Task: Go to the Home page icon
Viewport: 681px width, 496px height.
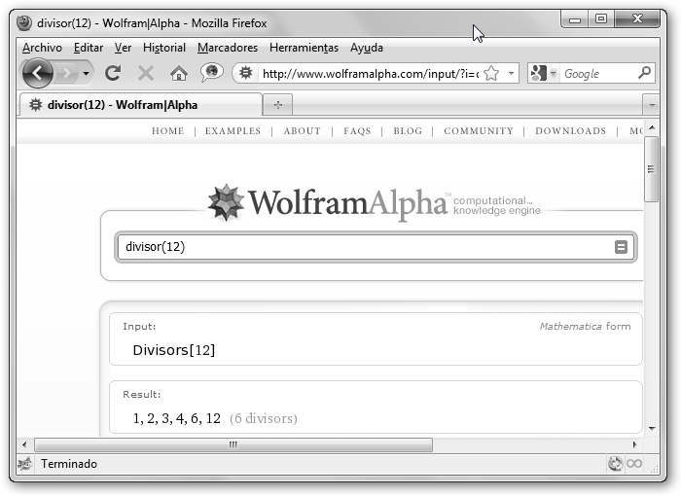Action: [178, 73]
